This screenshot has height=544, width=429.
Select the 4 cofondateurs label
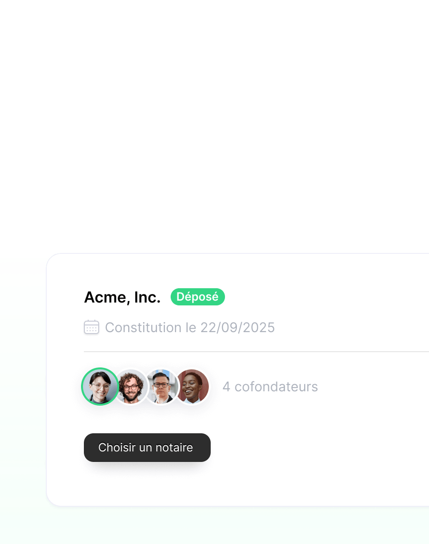tap(270, 387)
